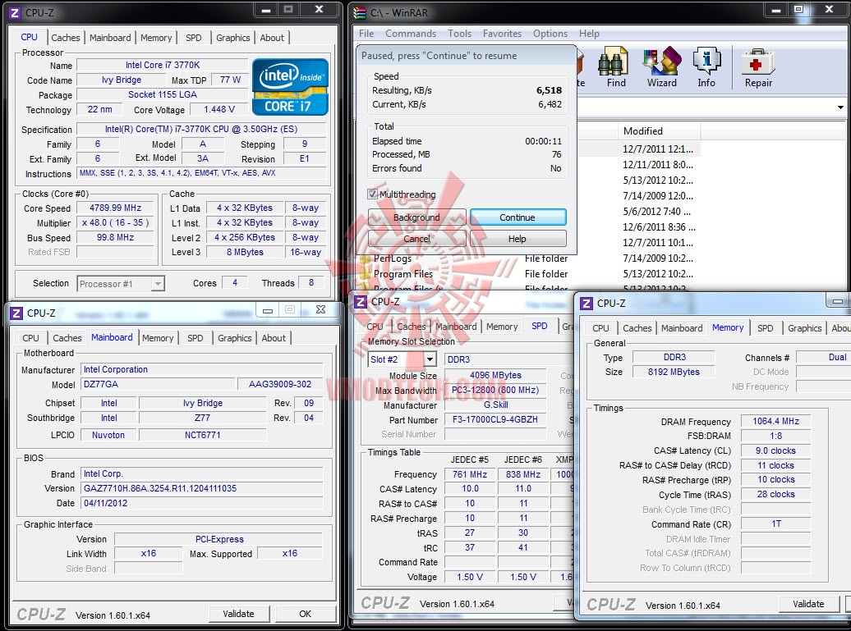
Task: Open the Tools menu in WinRAR
Action: tap(460, 34)
